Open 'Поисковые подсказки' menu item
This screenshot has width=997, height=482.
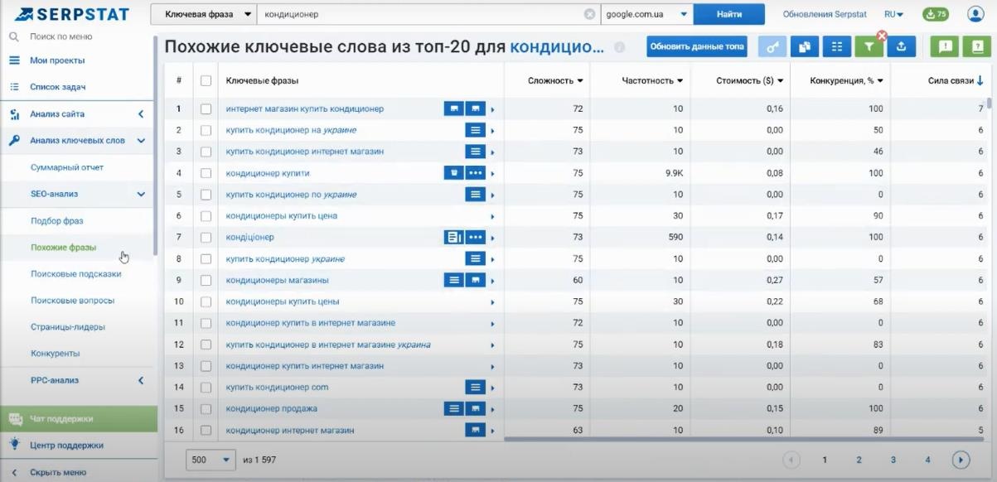click(76, 273)
